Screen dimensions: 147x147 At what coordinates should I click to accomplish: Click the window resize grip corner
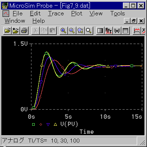[142, 143]
